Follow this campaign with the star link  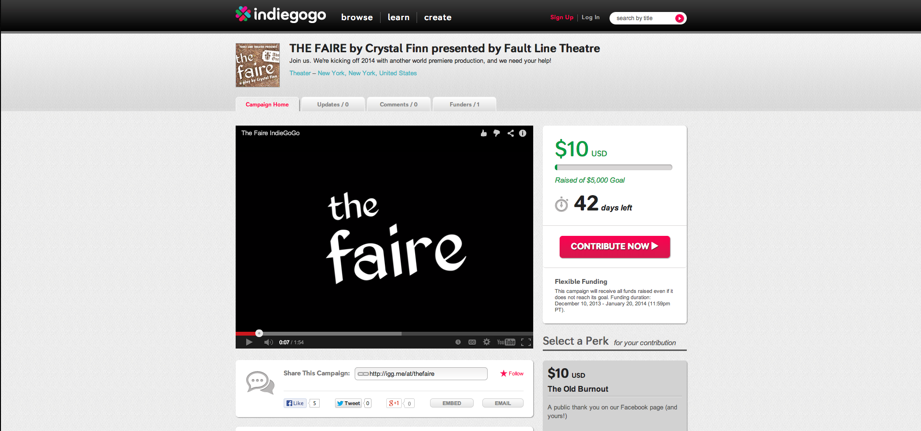point(512,373)
